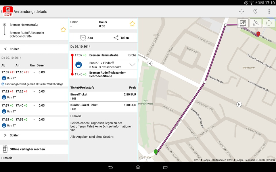Image resolution: width=276 pixels, height=172 pixels.
Task: Show earlier connections with Früher
Action: [34, 49]
